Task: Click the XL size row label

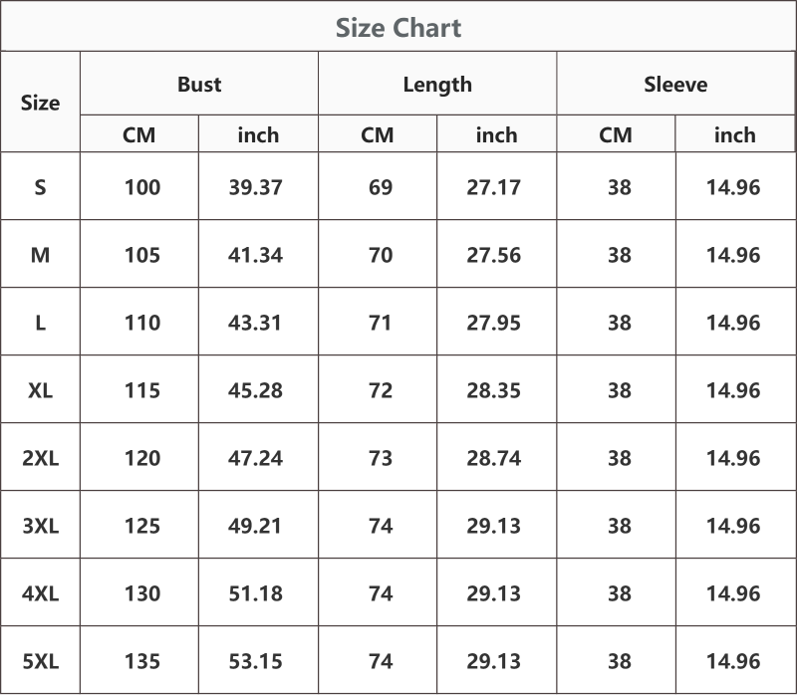Action: tap(40, 390)
